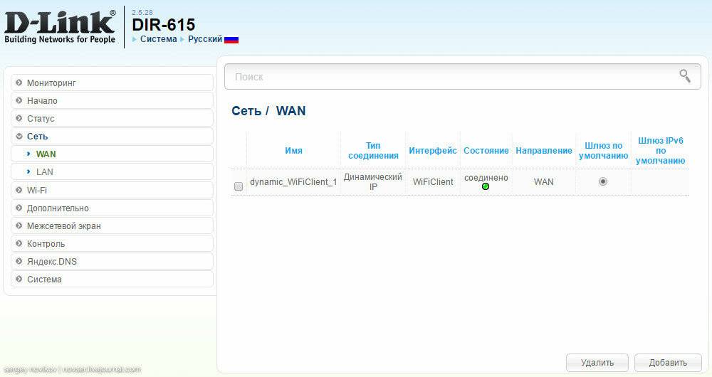The width and height of the screenshot is (712, 377).
Task: Click the Удалить button
Action: [597, 363]
